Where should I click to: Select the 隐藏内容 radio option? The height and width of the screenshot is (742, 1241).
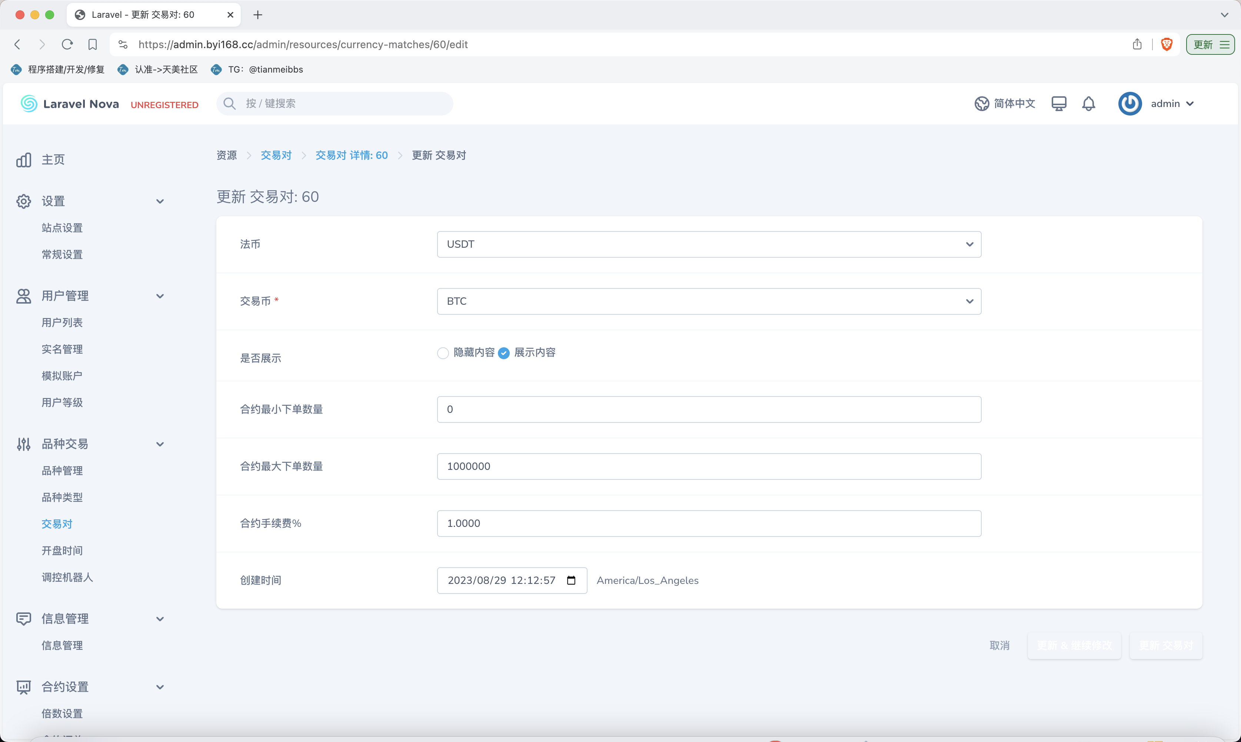tap(443, 353)
